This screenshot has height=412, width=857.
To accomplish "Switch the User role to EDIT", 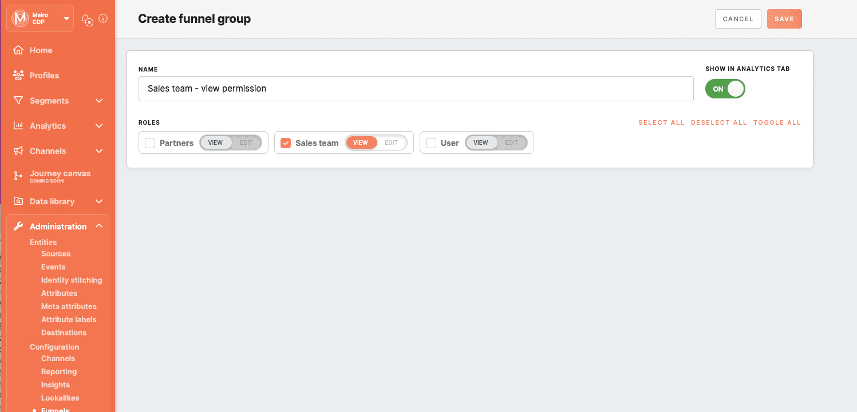I will click(512, 142).
